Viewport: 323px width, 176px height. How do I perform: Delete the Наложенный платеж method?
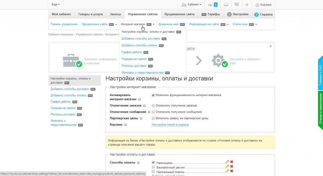pyautogui.click(x=232, y=171)
